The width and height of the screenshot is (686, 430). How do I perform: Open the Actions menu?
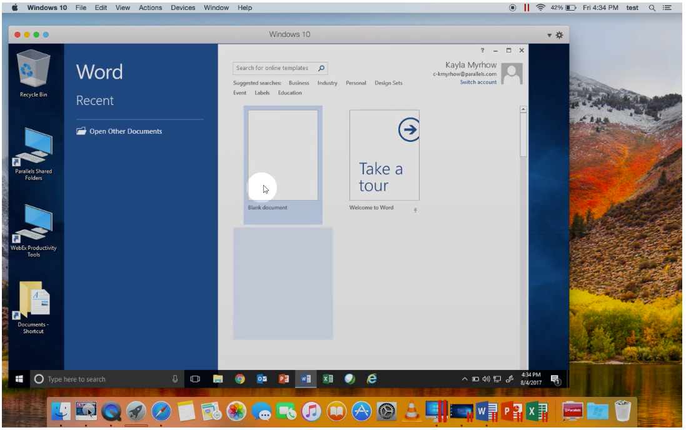tap(150, 8)
